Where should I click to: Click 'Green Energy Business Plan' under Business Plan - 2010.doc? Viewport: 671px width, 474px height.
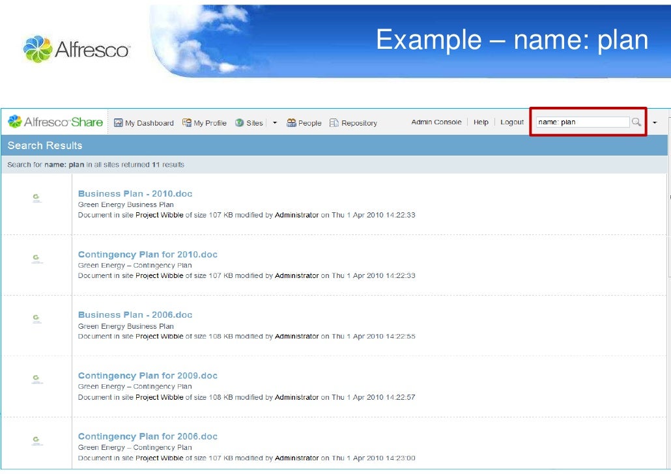click(x=126, y=204)
